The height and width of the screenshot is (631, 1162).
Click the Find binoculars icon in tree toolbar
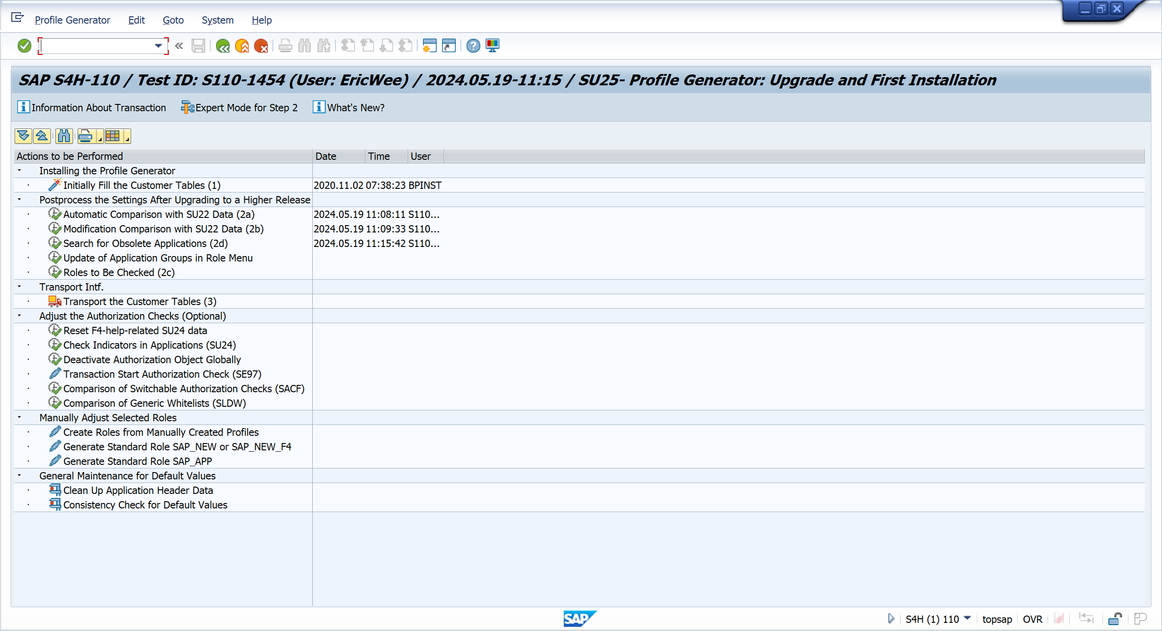[x=64, y=136]
